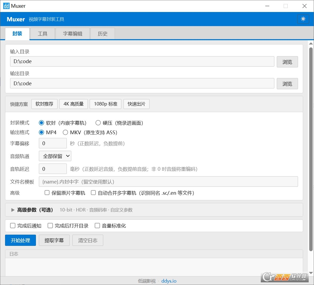The height and width of the screenshot is (285, 314).
Task: Check 自动合并多字幕轨 option
Action: (x=93, y=193)
